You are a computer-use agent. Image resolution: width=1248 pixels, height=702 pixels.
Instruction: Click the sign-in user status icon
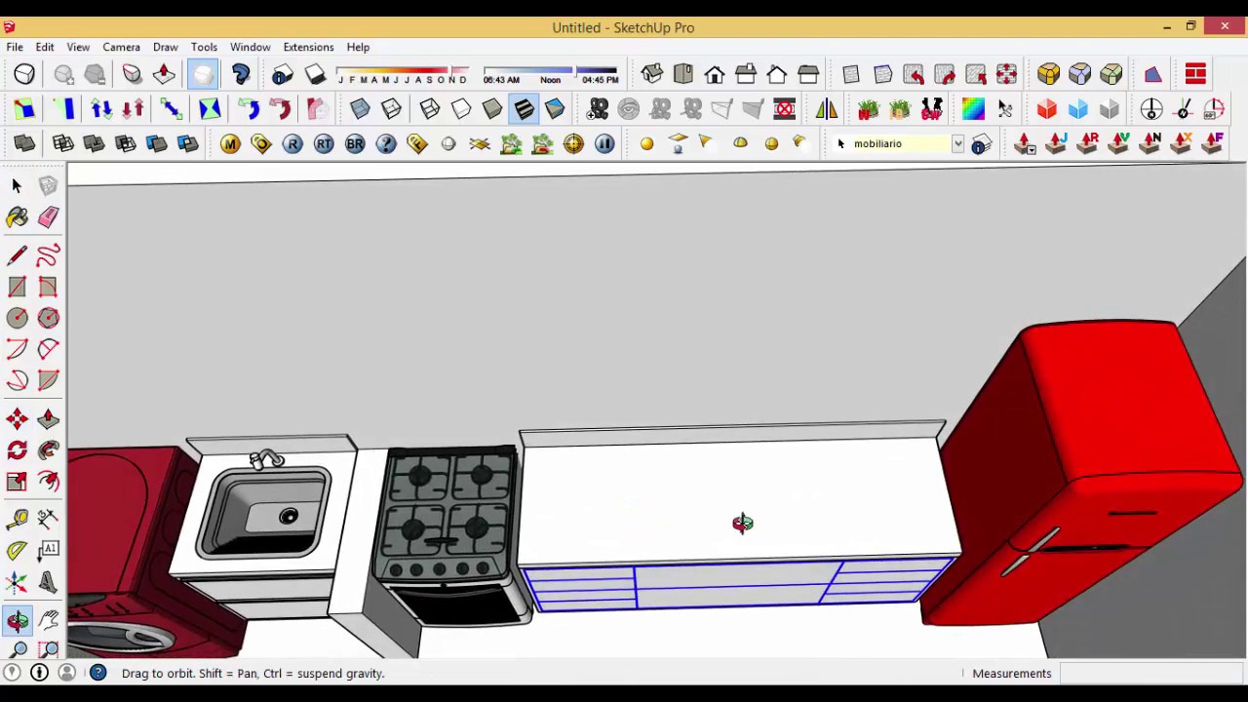67,673
